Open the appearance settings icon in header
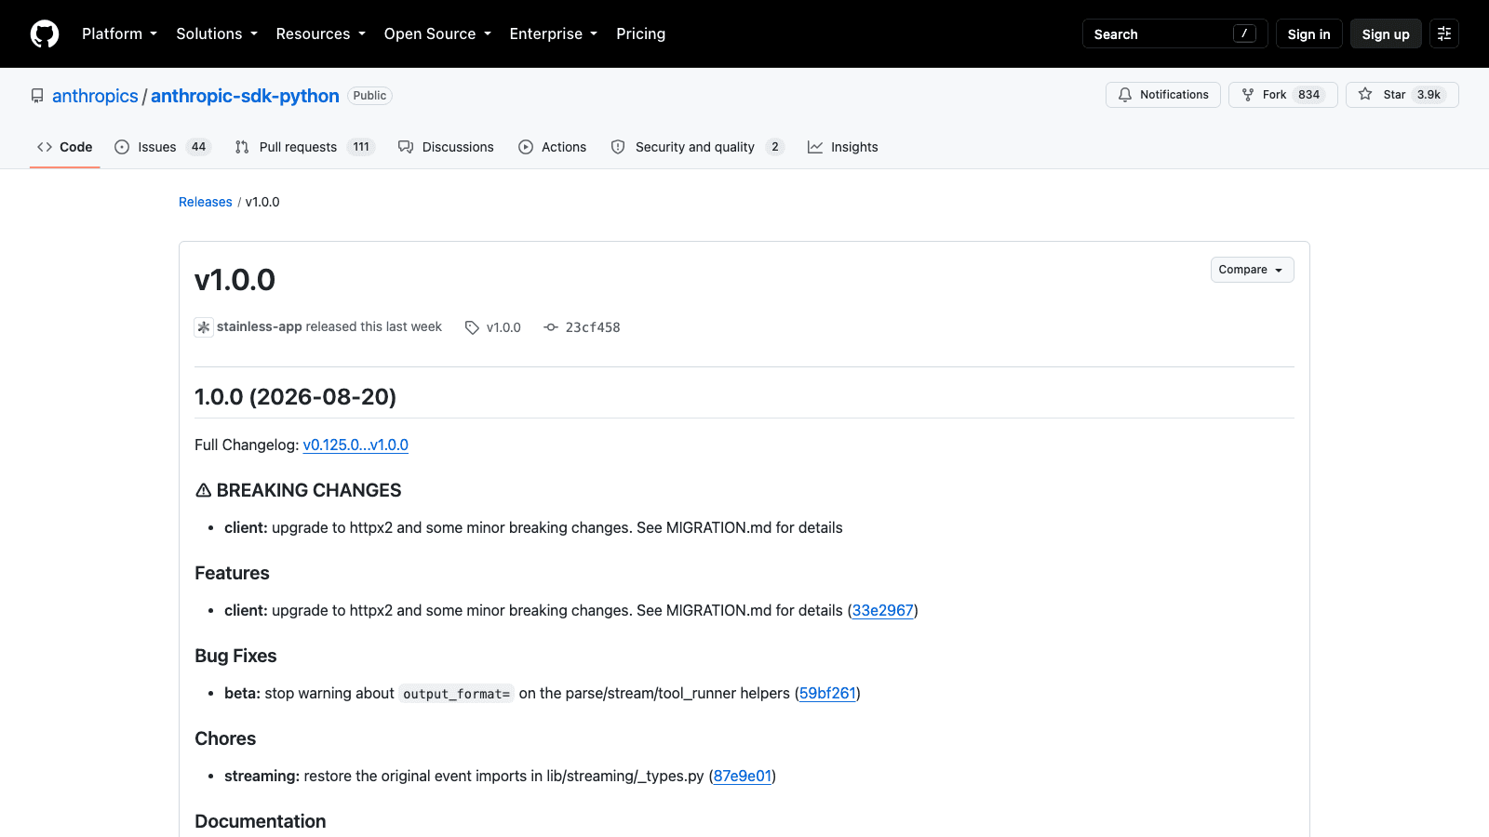 coord(1444,33)
